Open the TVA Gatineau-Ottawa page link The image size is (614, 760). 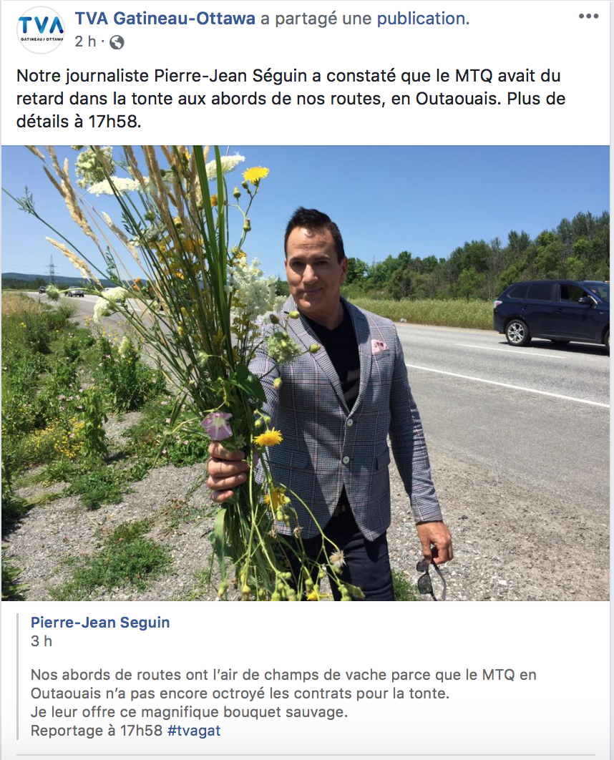pos(165,19)
